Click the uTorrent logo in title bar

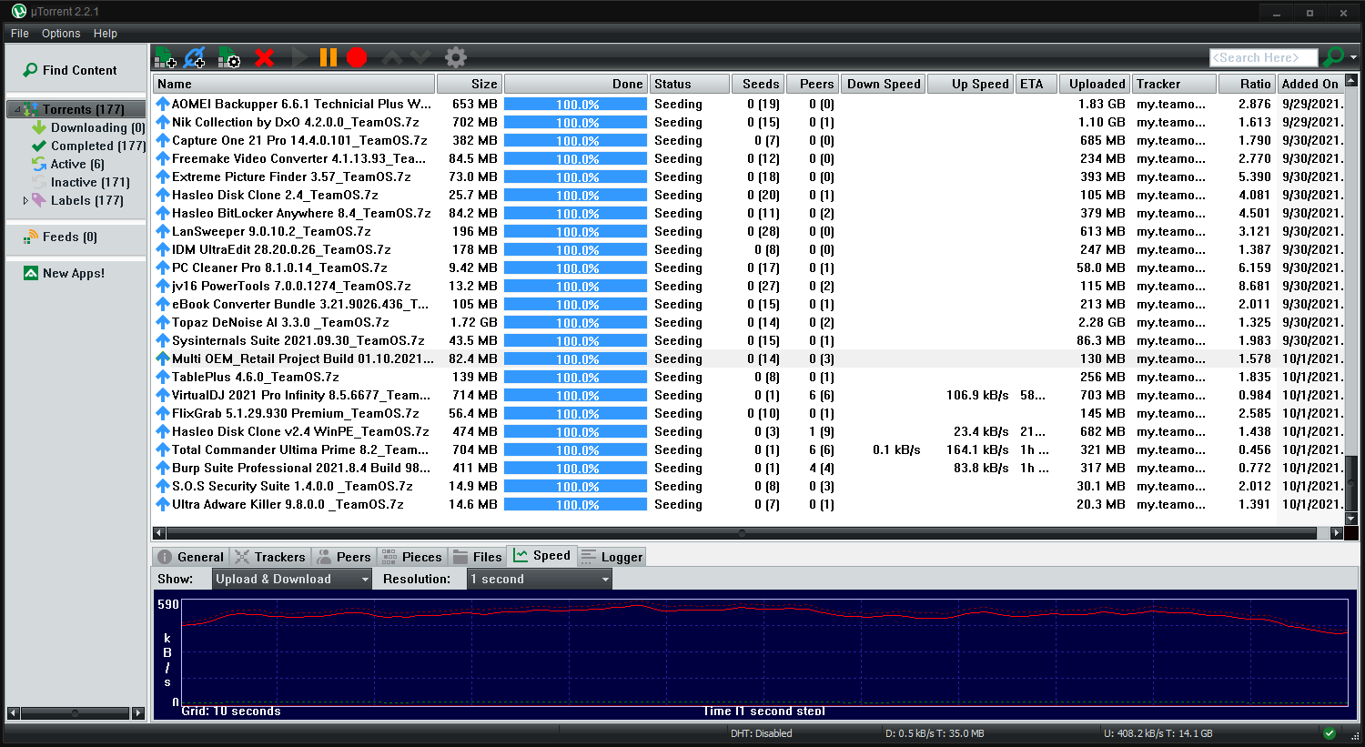tap(18, 12)
